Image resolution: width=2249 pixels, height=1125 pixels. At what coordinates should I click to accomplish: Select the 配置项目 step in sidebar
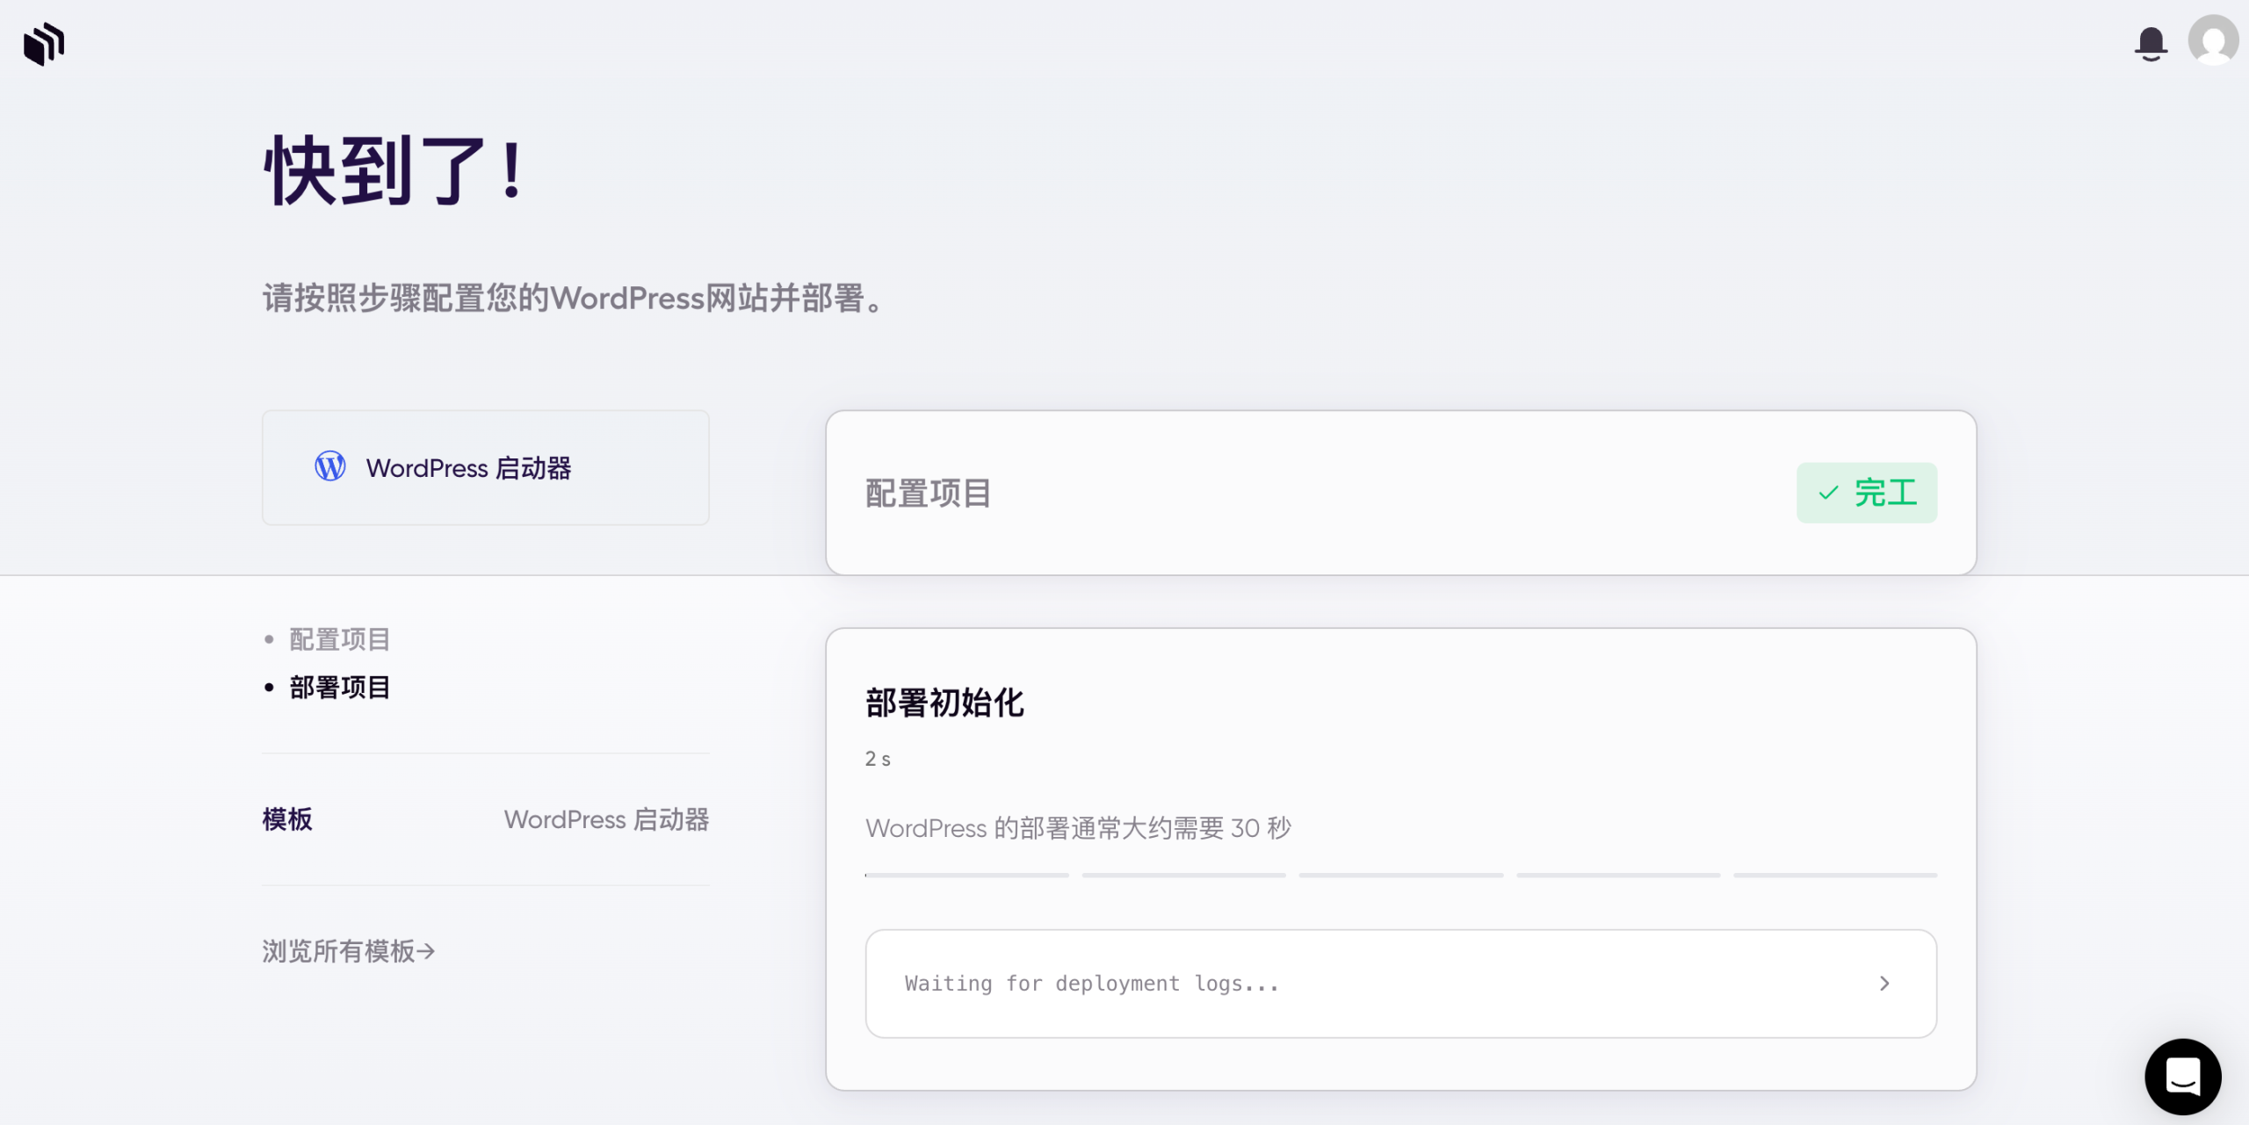[339, 639]
